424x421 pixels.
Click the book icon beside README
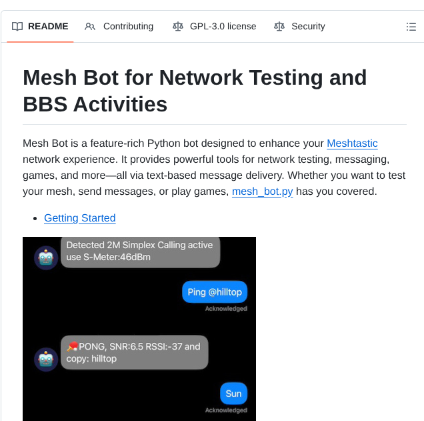pyautogui.click(x=17, y=27)
